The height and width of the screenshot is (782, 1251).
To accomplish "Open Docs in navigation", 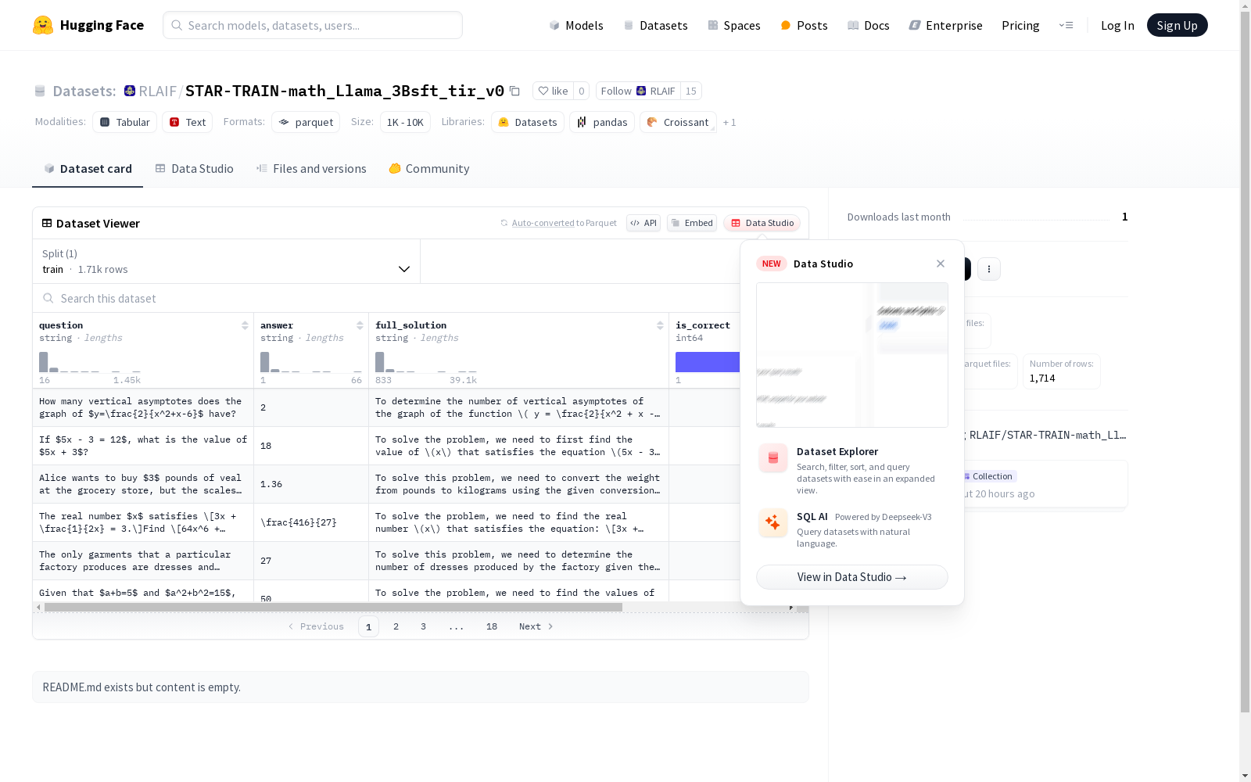I will [869, 25].
